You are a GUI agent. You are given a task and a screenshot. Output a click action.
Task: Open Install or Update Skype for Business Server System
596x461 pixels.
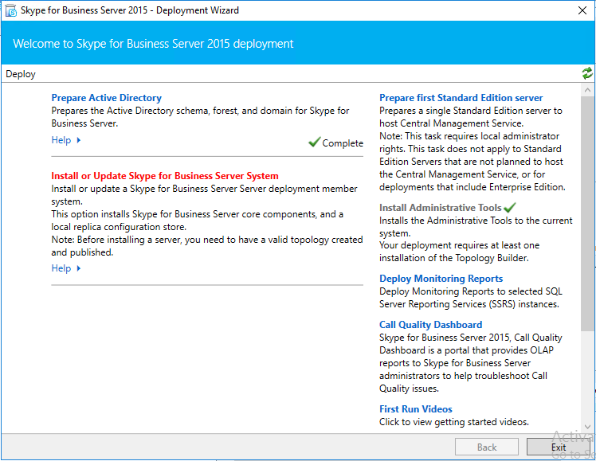click(165, 176)
